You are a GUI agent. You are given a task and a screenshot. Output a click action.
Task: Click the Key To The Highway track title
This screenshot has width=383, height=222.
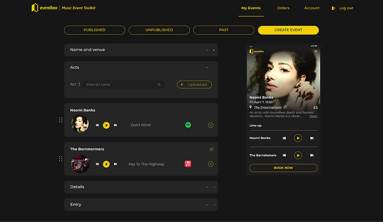click(x=146, y=164)
